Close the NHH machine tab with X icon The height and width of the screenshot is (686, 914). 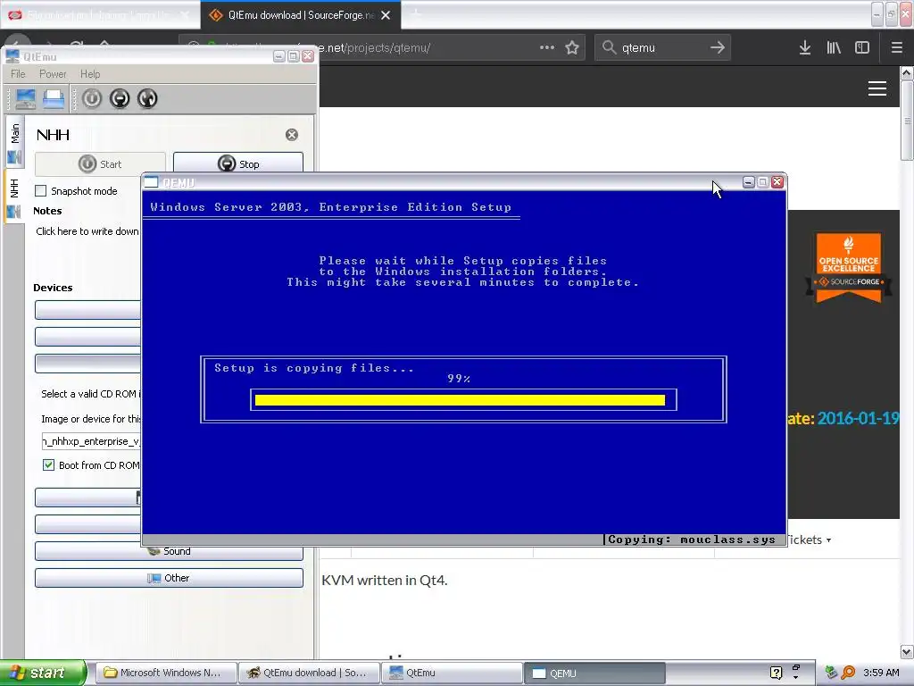292,135
